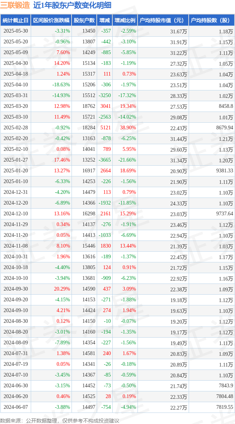Click the 数据来源 footer note
Screen dimensions: 235x424
click(x=60, y=420)
